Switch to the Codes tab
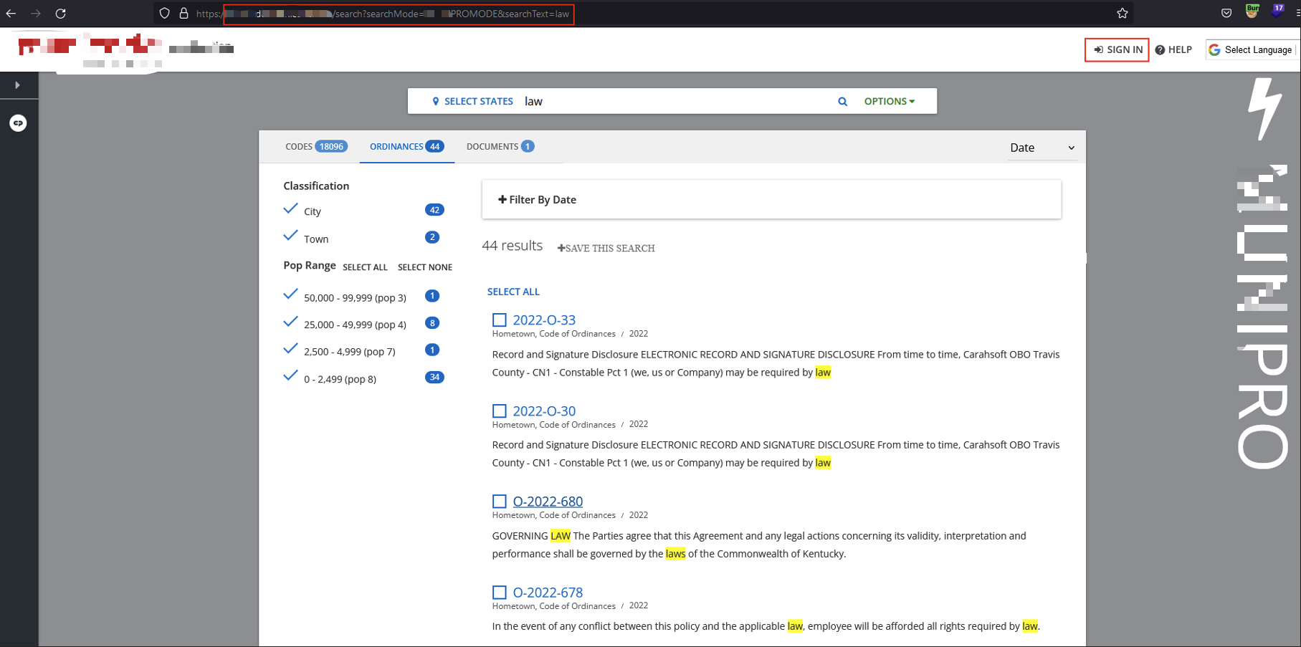1301x647 pixels. (315, 147)
